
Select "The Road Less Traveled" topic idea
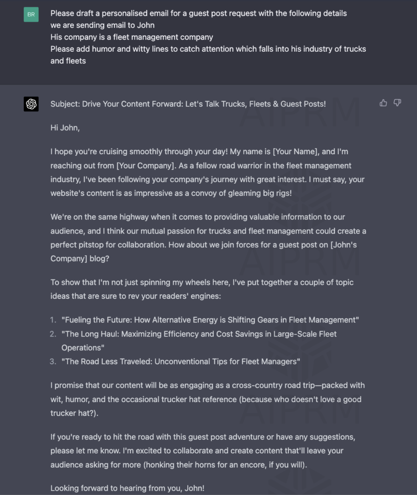pyautogui.click(x=181, y=362)
